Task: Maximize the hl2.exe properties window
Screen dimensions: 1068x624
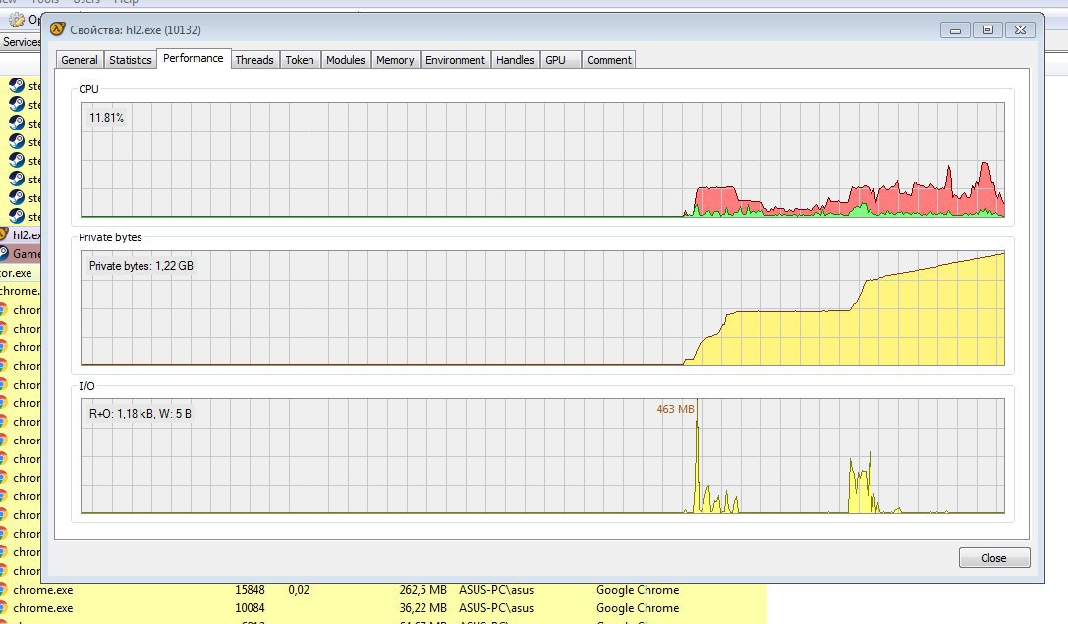Action: 987,30
